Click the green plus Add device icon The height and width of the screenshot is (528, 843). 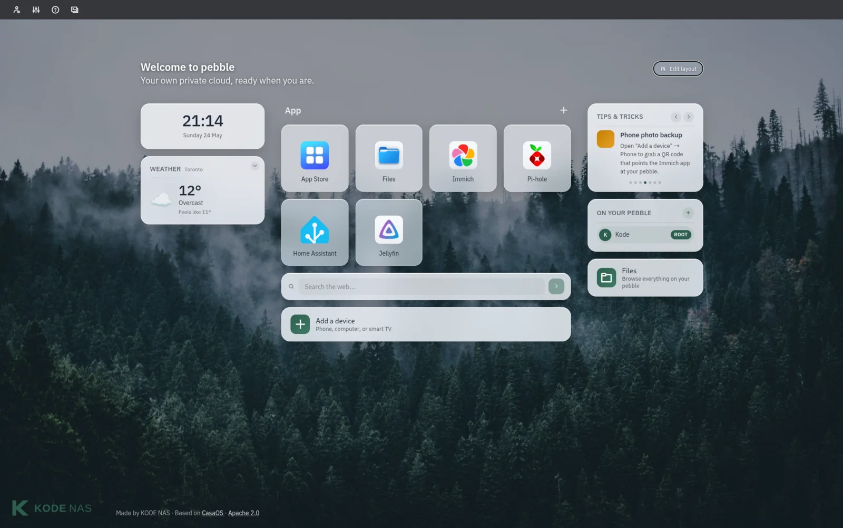click(300, 324)
